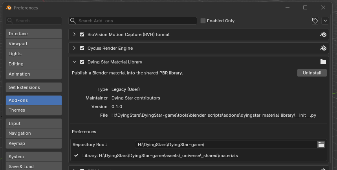Uncheck the Dying Star Material Library add-on

pyautogui.click(x=82, y=62)
